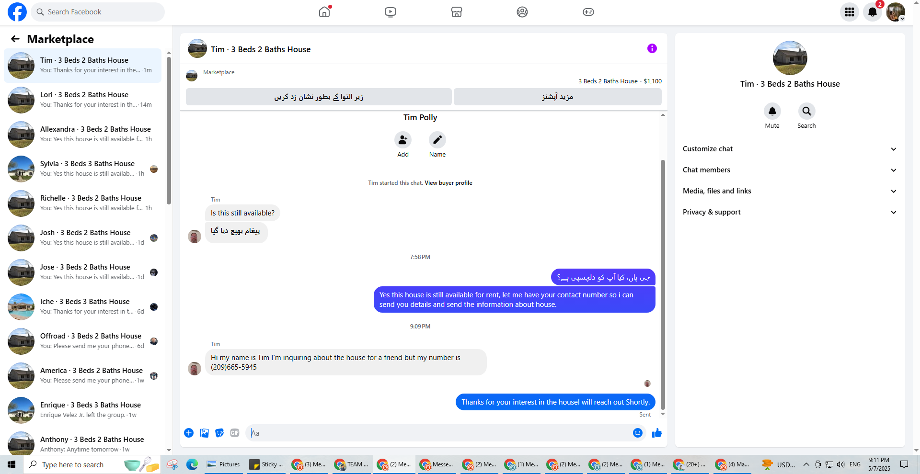Click conversation list scrollbar
Screen dimensions: 920x474
tap(169, 130)
